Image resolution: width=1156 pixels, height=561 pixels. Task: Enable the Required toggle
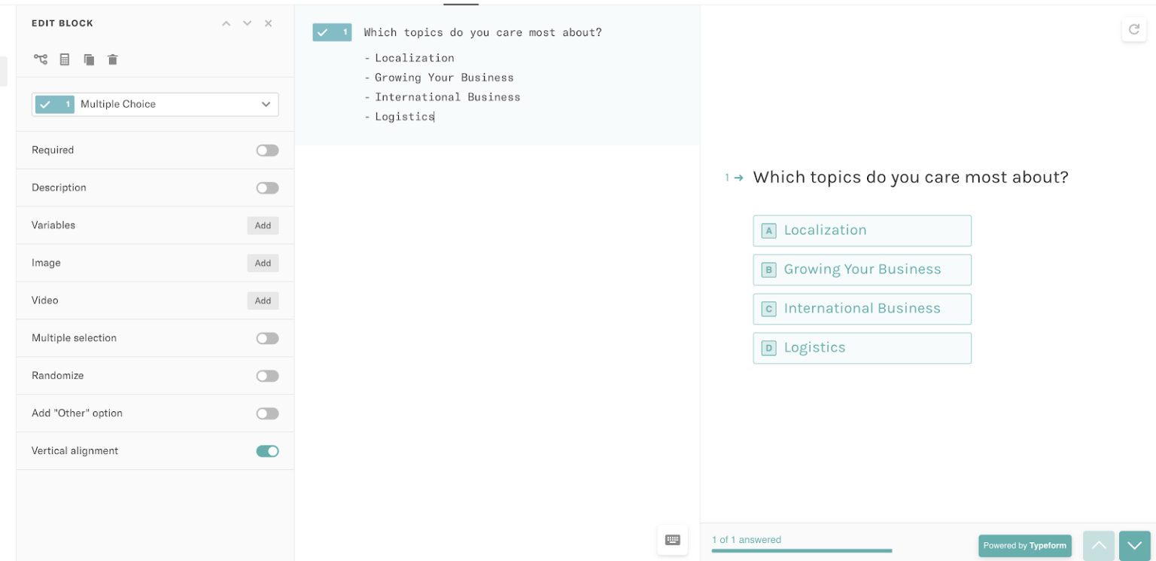[267, 150]
